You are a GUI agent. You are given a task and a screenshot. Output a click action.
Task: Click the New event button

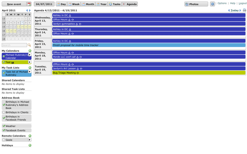(x=14, y=4)
